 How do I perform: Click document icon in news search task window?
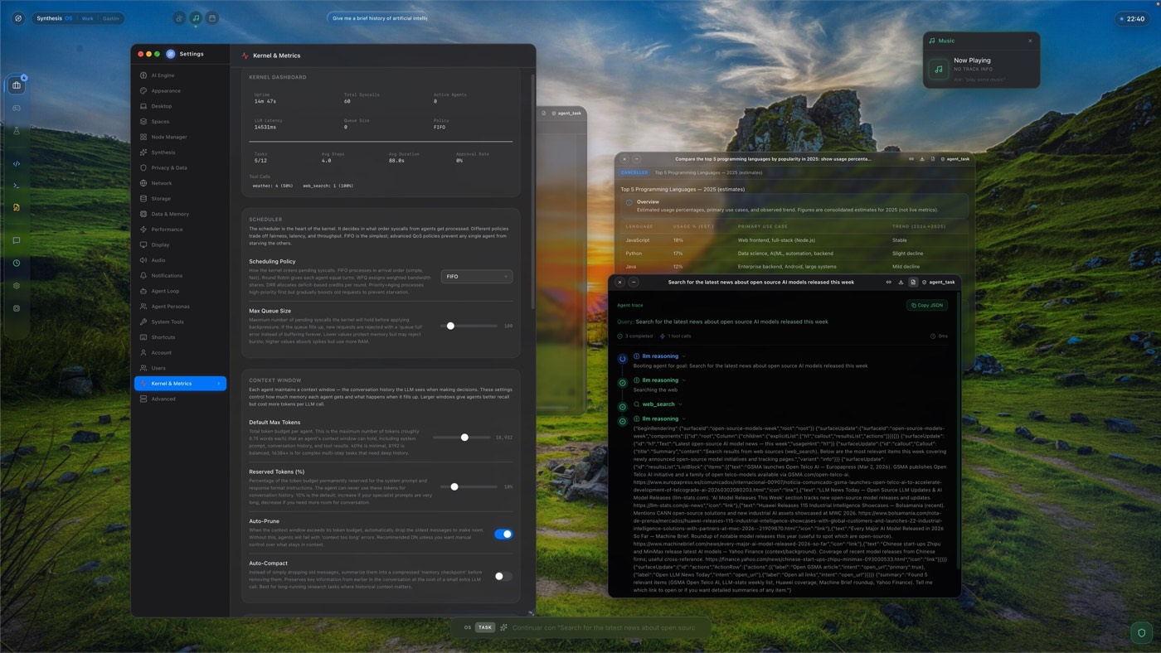[x=913, y=282]
